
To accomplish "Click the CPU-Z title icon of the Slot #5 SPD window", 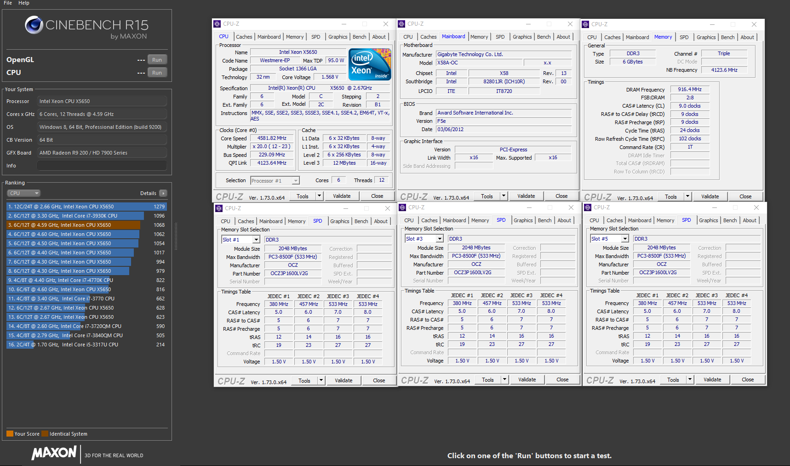I will click(587, 207).
